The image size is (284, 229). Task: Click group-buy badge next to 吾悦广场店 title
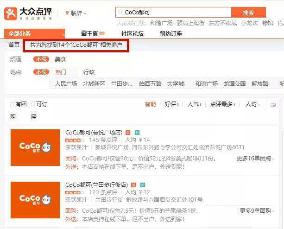(128, 132)
